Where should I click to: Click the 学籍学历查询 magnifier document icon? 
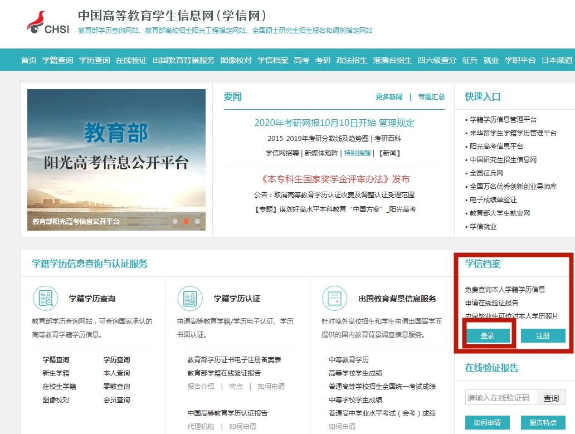45,299
